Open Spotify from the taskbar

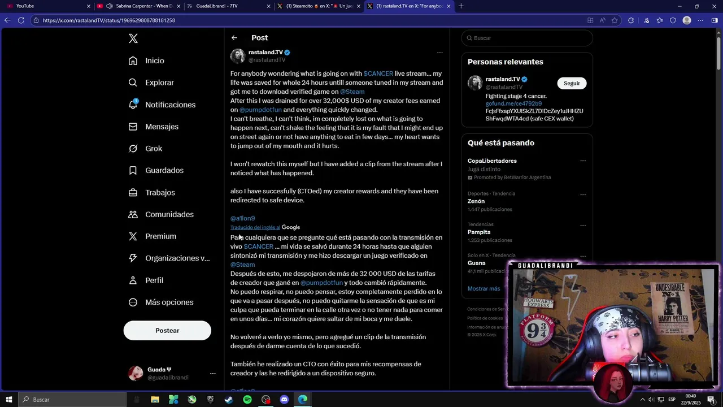247,400
